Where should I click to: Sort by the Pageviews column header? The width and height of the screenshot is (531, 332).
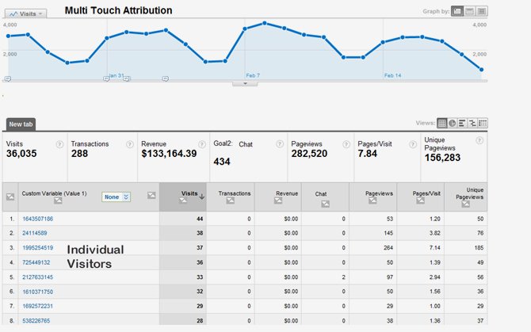coord(379,193)
